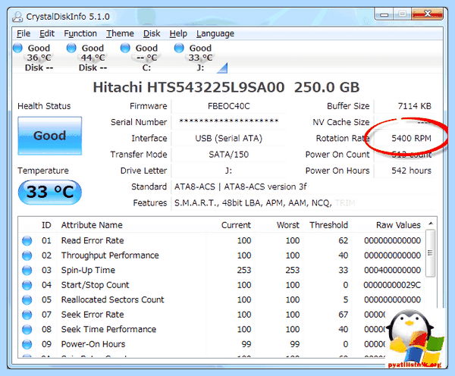Viewport: 455px width, 376px height.
Task: Open the Language menu
Action: [215, 33]
